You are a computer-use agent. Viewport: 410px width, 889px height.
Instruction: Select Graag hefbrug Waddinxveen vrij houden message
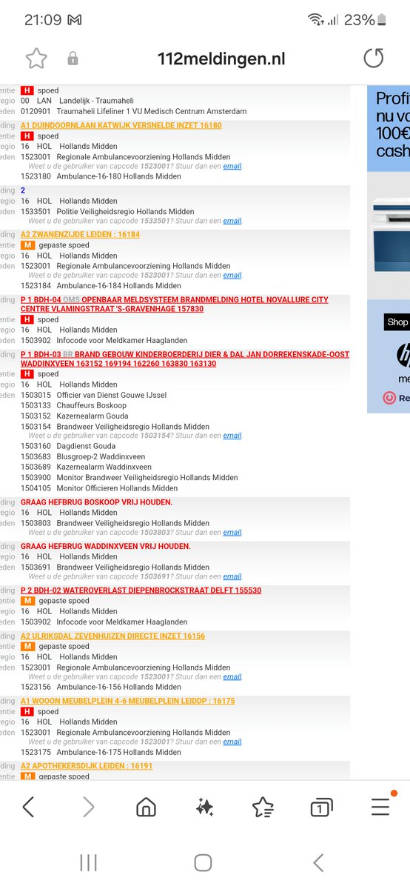pos(106,546)
